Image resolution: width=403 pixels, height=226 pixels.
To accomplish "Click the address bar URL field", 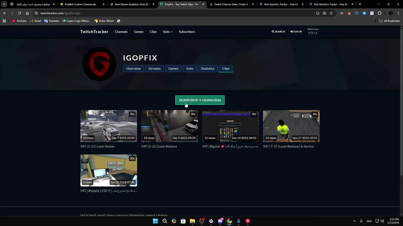I will tap(173, 13).
